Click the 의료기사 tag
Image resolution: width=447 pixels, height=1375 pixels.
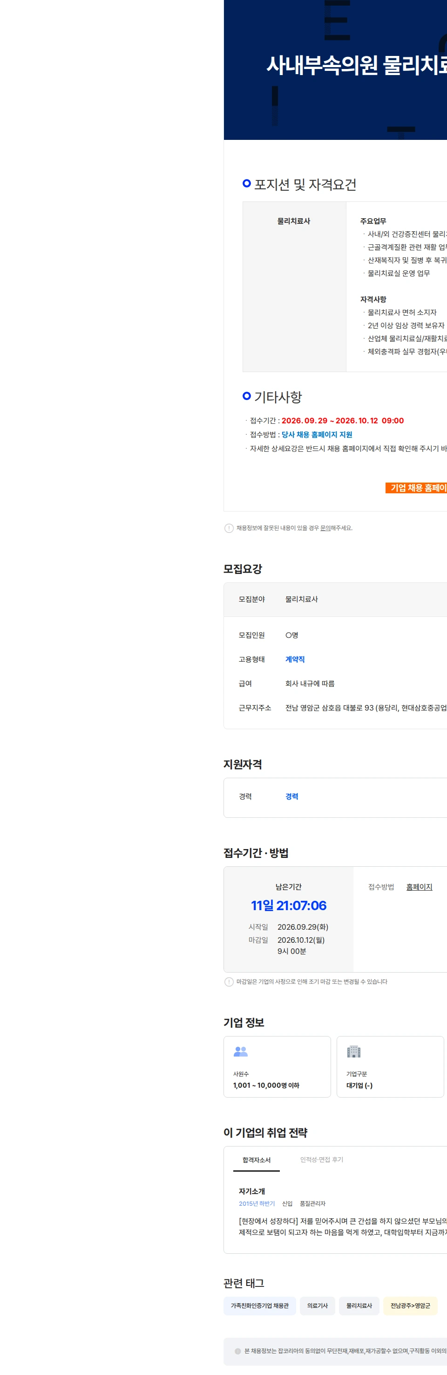pos(318,1306)
